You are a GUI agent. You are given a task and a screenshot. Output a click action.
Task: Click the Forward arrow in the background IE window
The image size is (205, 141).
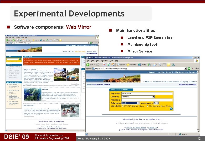(x=13, y=40)
